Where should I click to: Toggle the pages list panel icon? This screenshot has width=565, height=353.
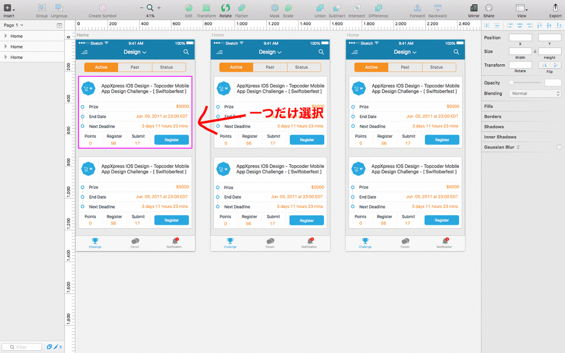[x=59, y=25]
